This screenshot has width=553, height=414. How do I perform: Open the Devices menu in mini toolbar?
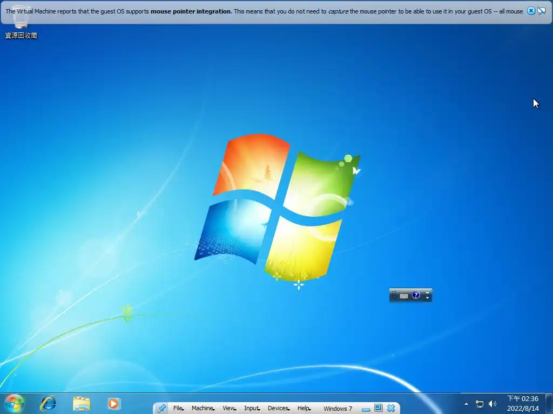[279, 409]
